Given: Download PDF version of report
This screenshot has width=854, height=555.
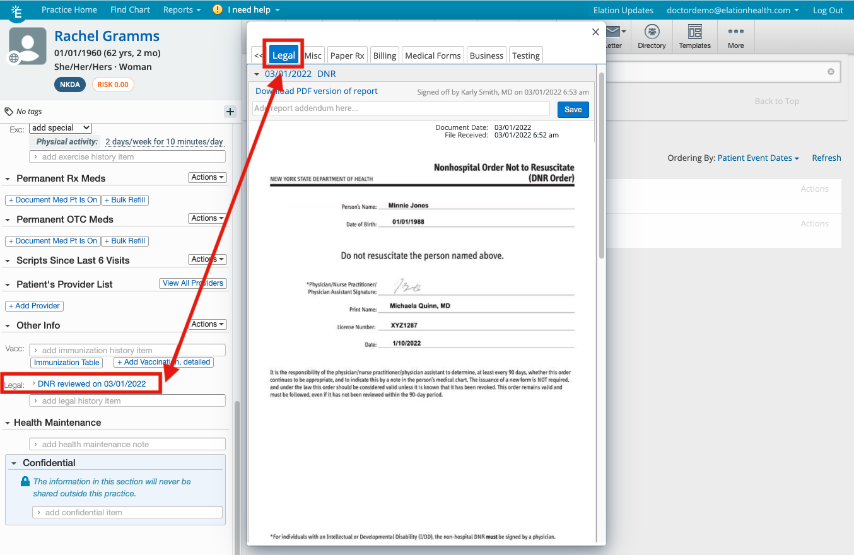Looking at the screenshot, I should (316, 91).
